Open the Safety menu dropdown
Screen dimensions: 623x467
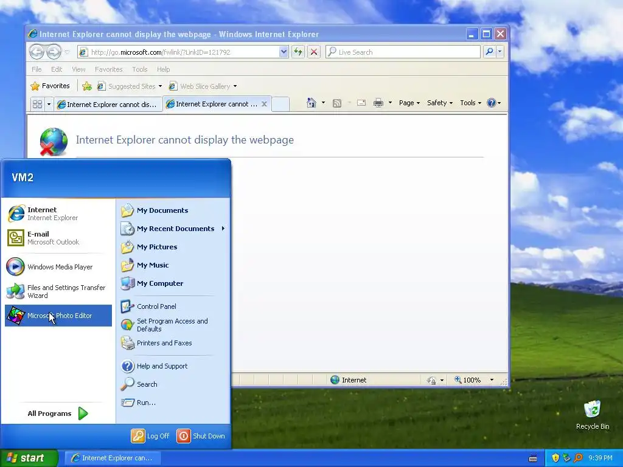pyautogui.click(x=439, y=103)
